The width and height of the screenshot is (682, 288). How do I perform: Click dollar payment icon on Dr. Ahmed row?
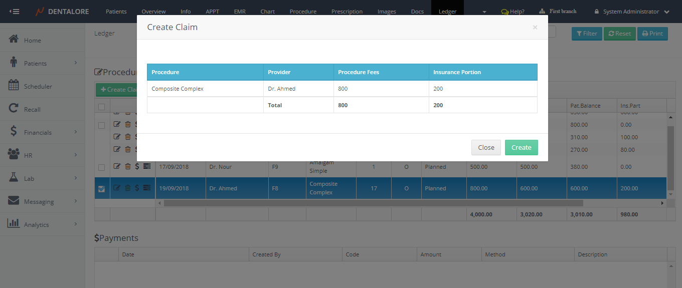(137, 188)
